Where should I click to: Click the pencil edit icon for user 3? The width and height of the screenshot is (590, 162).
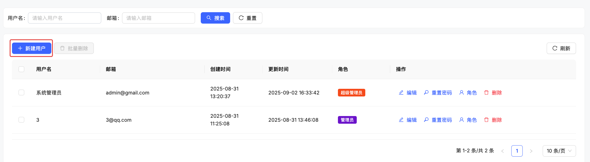pos(401,120)
